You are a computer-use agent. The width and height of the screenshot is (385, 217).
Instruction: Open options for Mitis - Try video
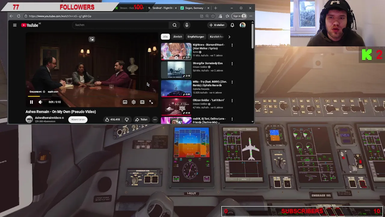click(232, 82)
